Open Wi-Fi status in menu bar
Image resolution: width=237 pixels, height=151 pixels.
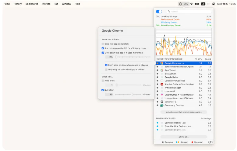tap(192, 4)
